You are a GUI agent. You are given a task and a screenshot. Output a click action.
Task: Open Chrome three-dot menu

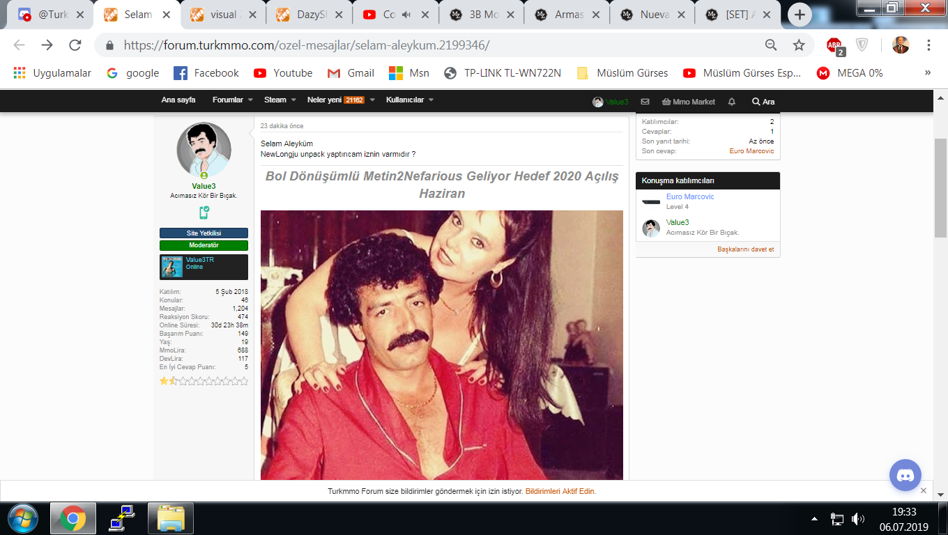(x=928, y=45)
